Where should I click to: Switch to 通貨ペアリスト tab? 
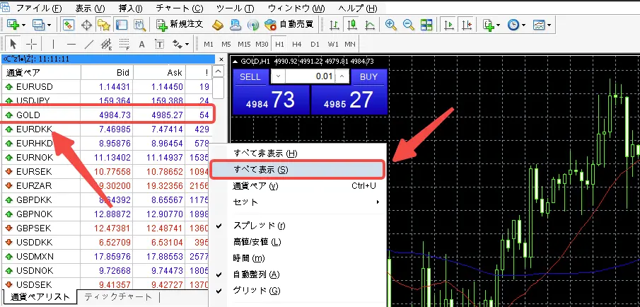[40, 297]
